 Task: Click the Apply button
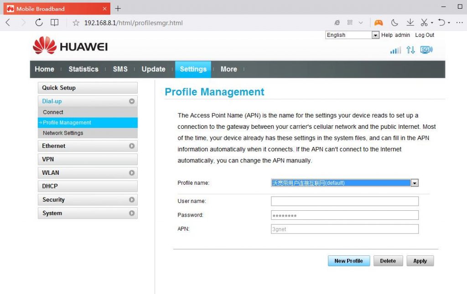click(x=420, y=261)
